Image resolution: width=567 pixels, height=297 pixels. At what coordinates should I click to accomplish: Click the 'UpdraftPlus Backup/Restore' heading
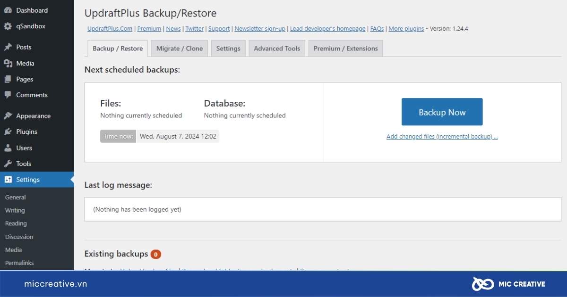click(150, 13)
